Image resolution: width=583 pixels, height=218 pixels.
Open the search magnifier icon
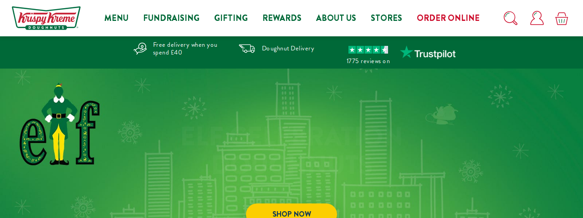[511, 18]
